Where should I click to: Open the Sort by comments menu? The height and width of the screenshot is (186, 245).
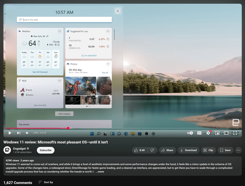46,182
